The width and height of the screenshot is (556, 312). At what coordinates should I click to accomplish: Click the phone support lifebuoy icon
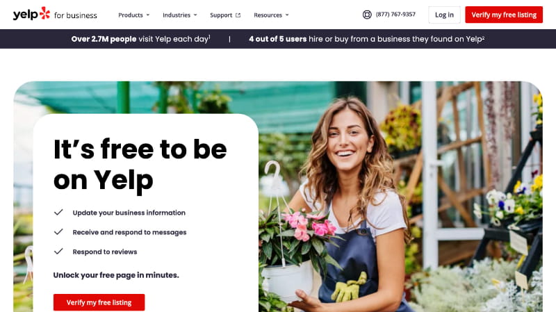coord(367,15)
